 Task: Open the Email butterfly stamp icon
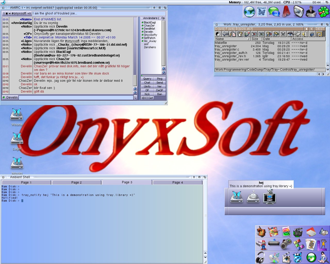(x=262, y=12)
